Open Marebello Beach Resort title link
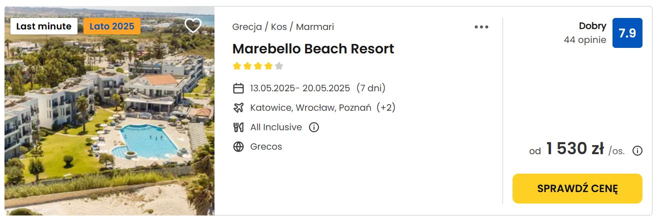 pyautogui.click(x=313, y=49)
